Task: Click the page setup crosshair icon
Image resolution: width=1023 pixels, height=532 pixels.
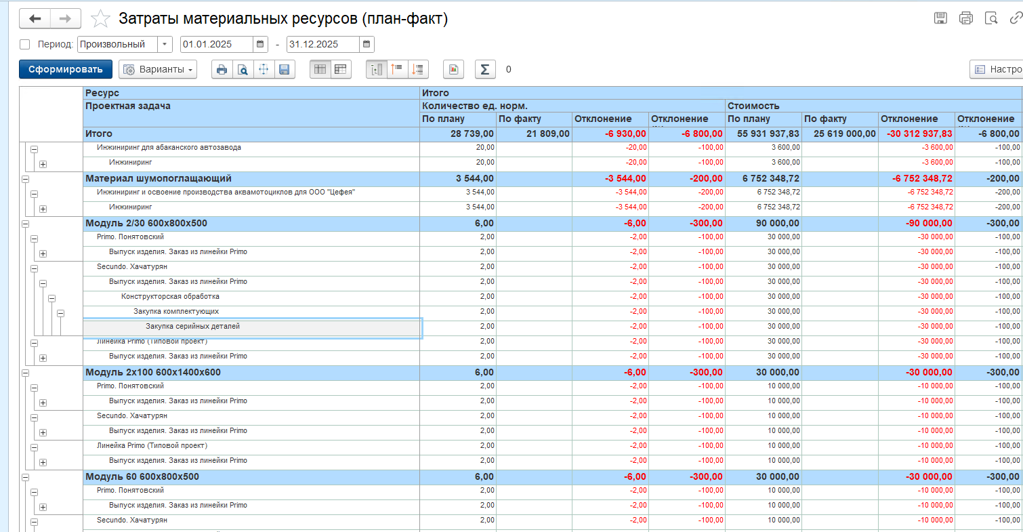Action: coord(264,69)
